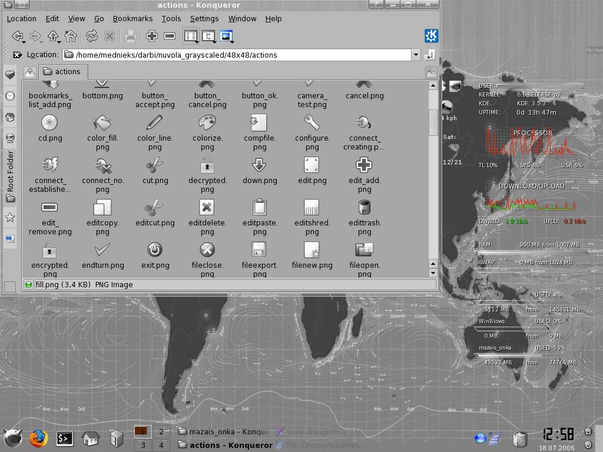This screenshot has height=452, width=603.
Task: Select the decrypted.png padlock file
Action: 207,175
